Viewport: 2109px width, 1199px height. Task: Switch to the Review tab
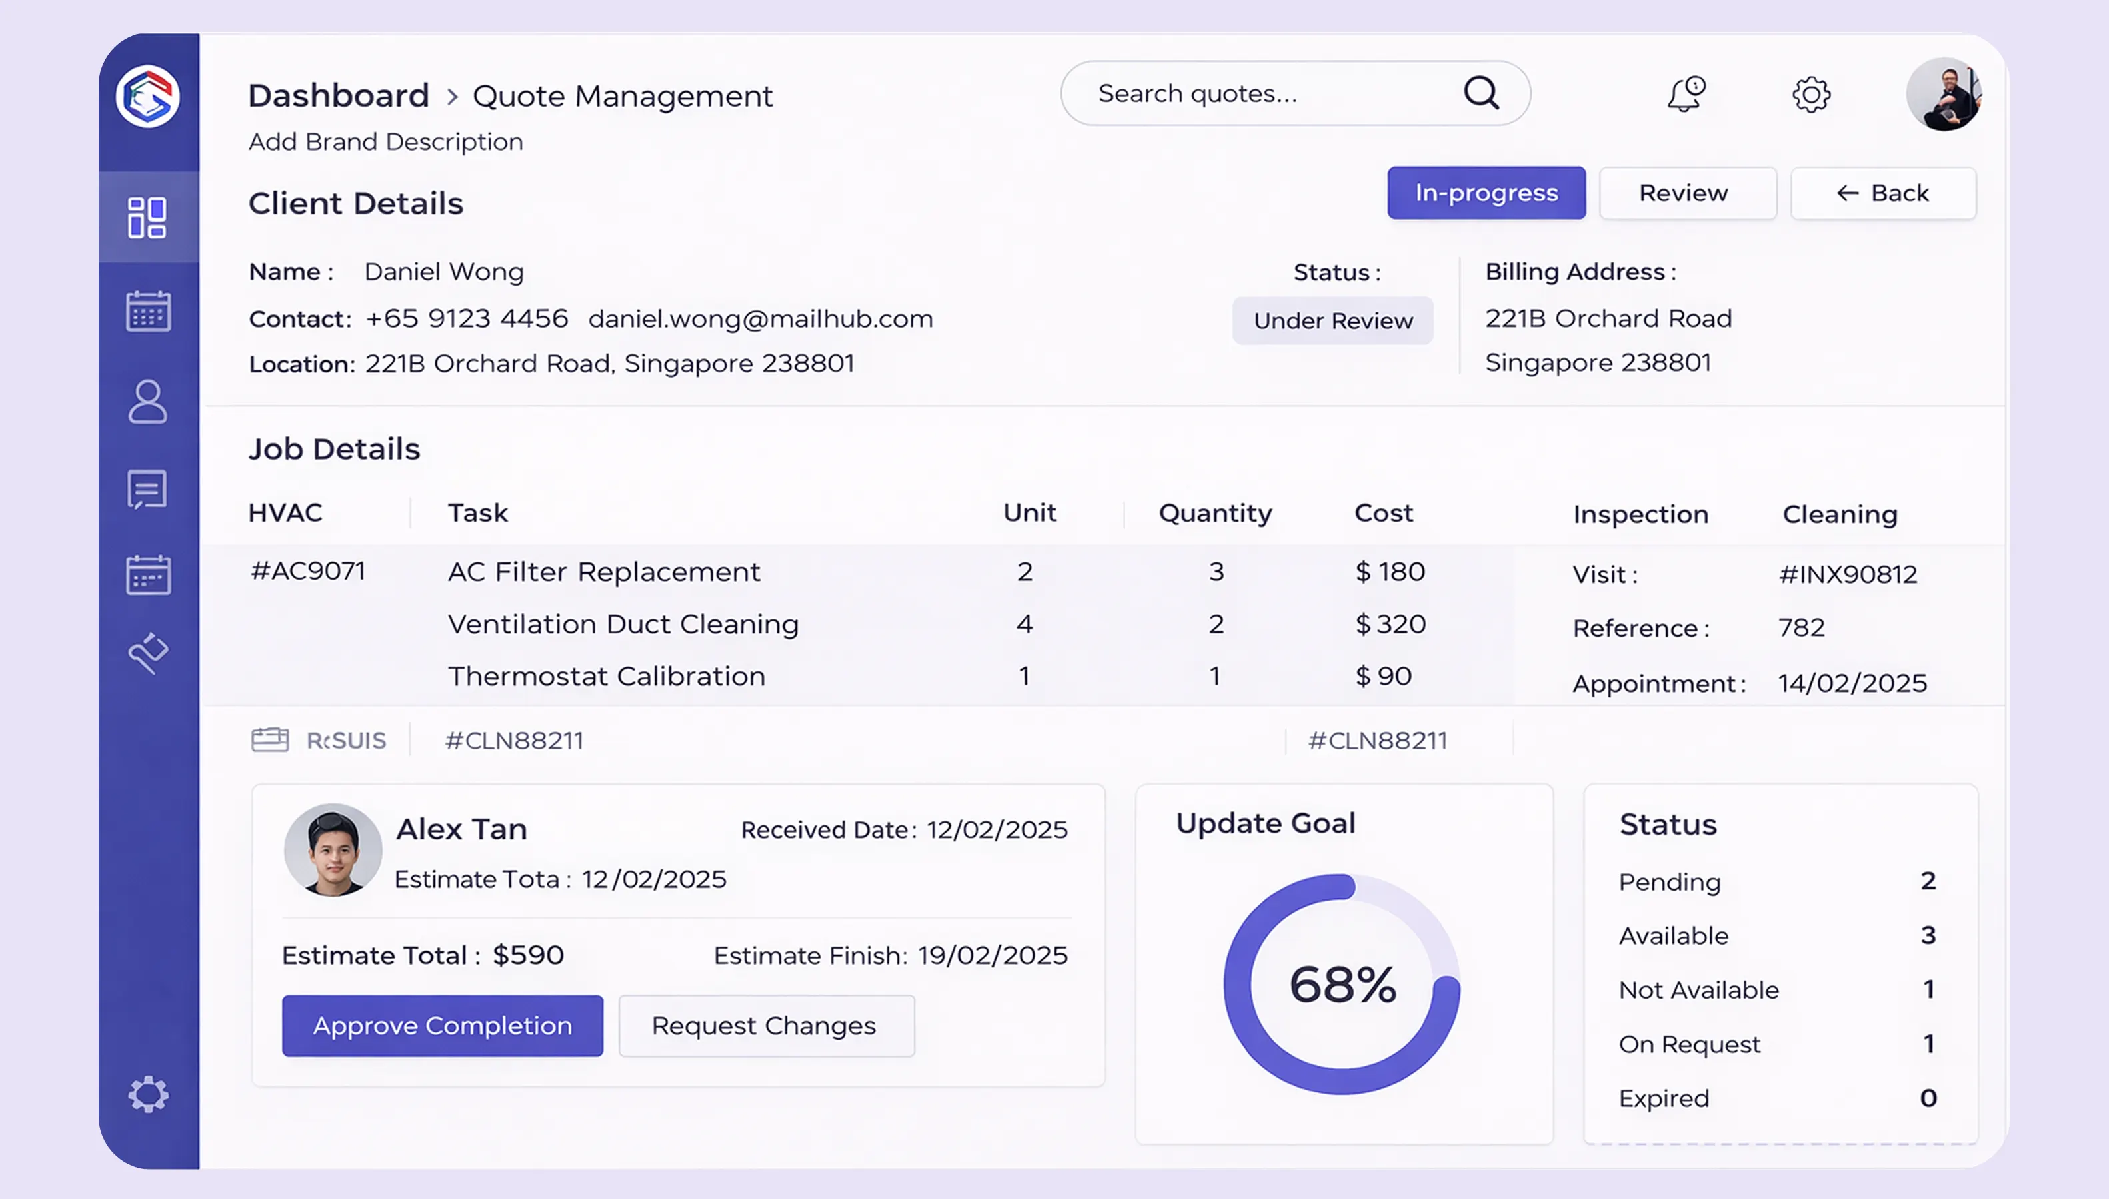coord(1687,193)
